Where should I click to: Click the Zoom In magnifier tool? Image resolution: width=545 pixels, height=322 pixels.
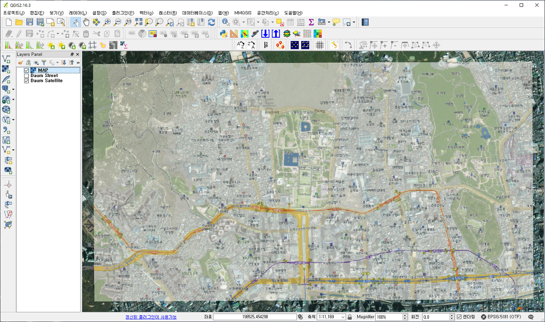pos(107,22)
